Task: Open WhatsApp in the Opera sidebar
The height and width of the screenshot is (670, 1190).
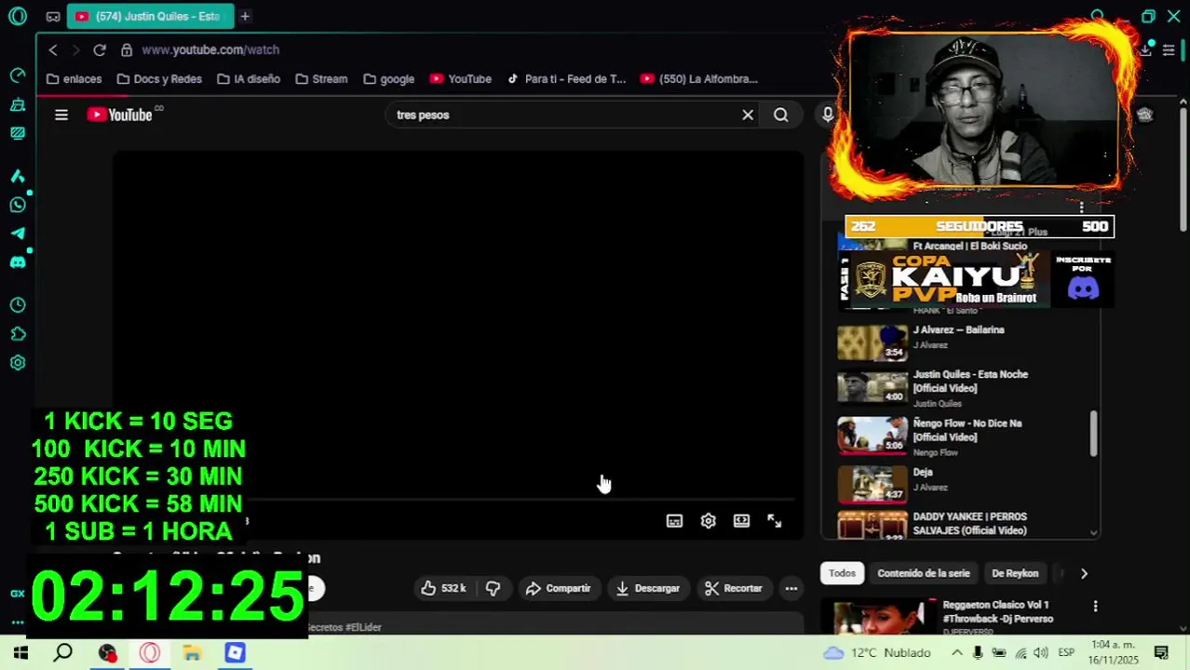Action: click(18, 205)
